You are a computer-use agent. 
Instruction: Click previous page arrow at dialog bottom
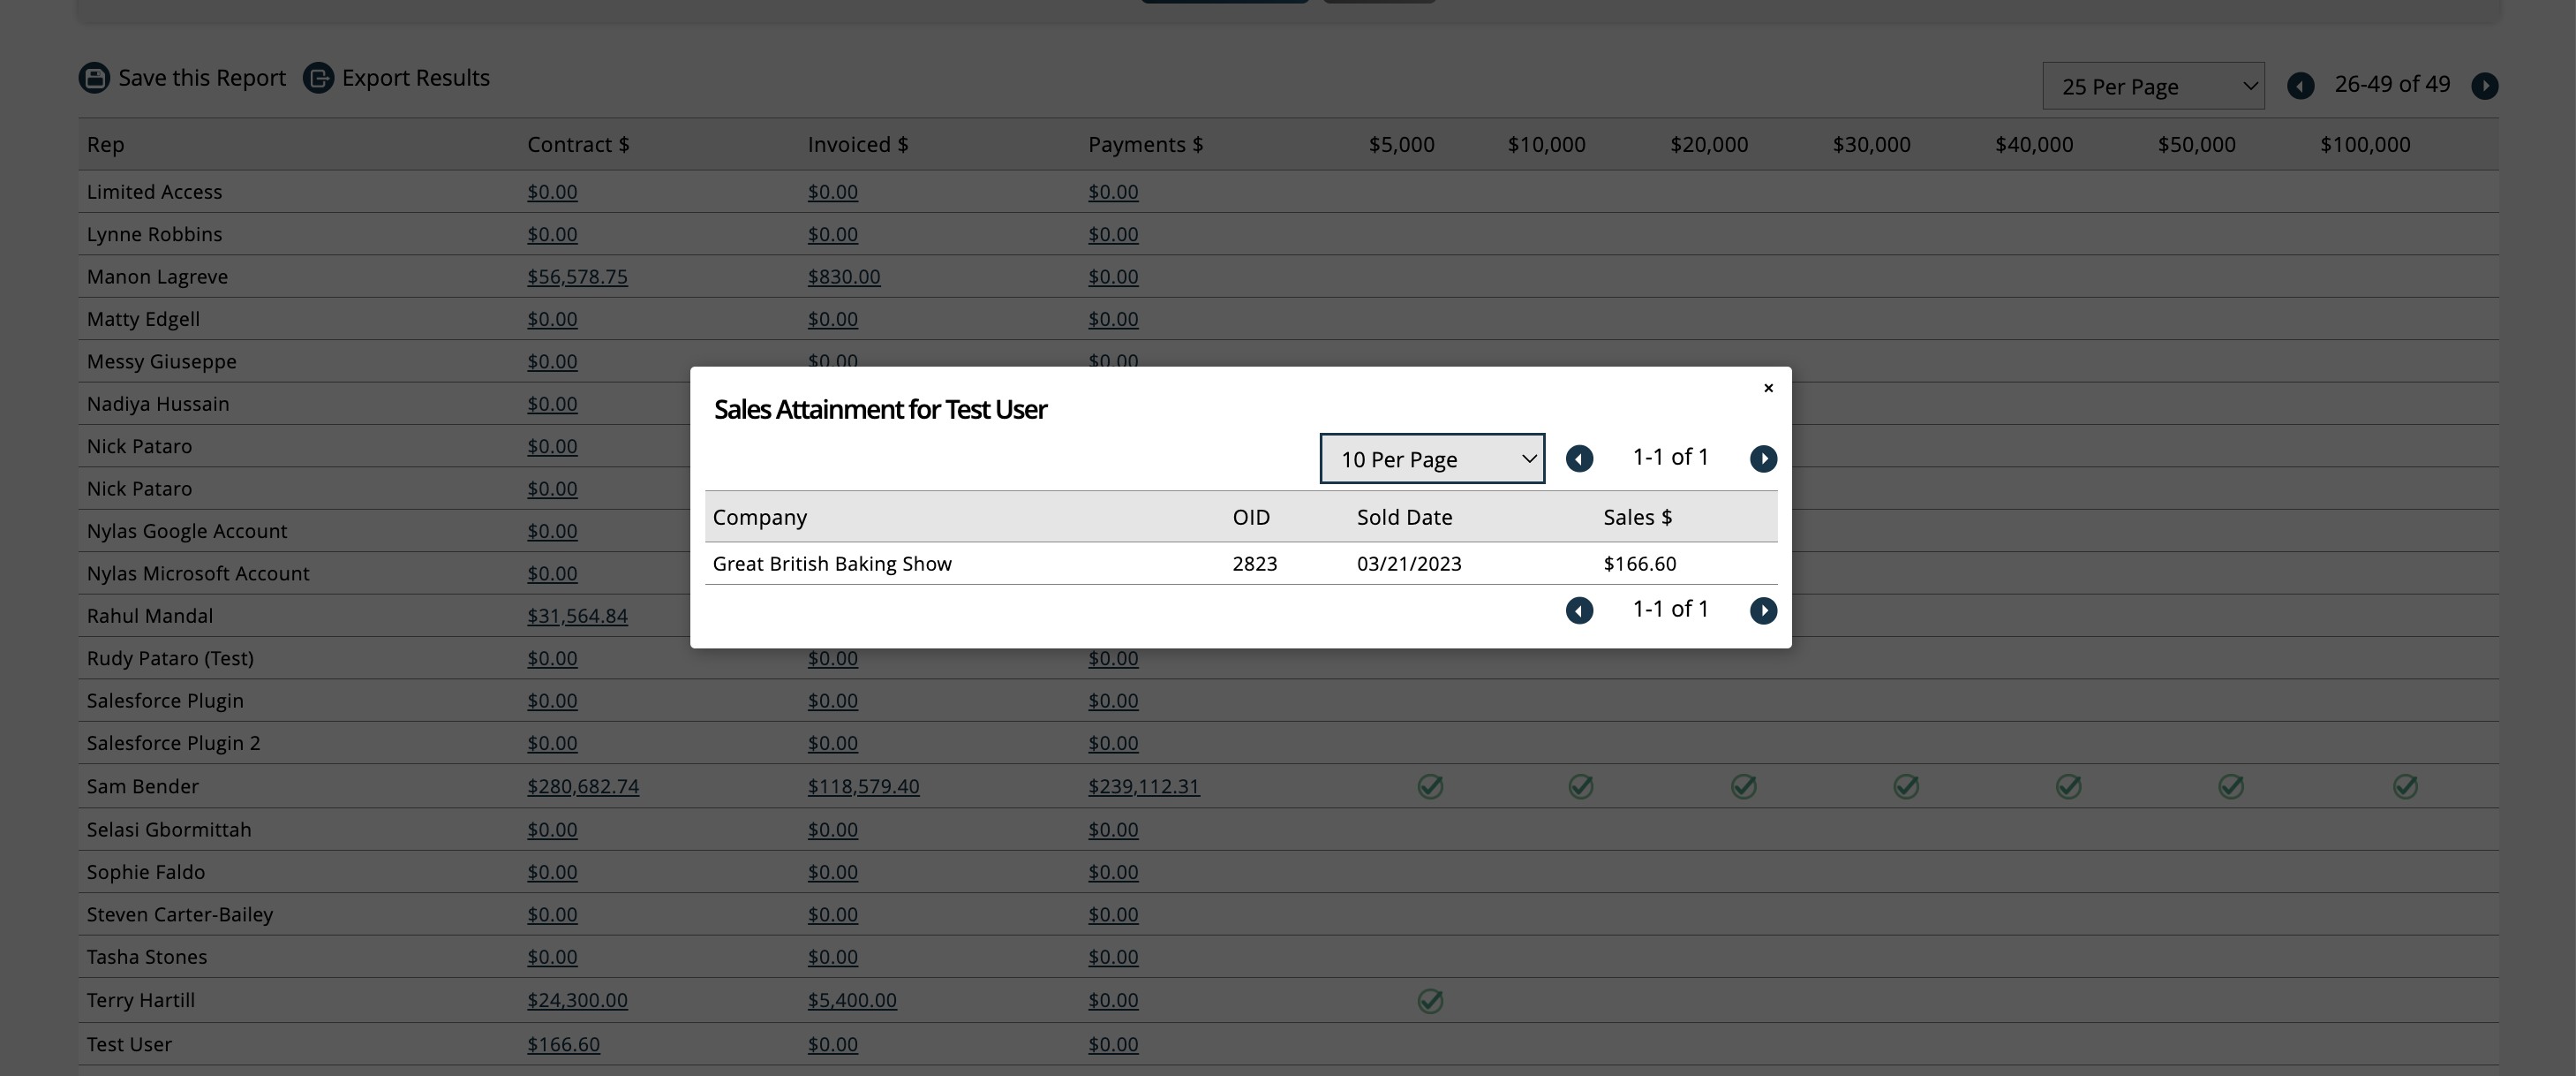1579,610
